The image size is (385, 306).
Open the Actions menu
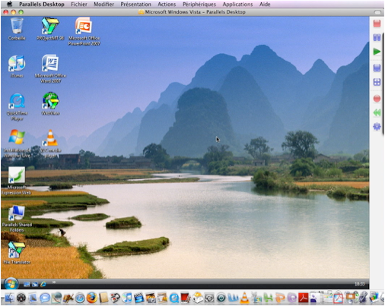[x=167, y=5]
